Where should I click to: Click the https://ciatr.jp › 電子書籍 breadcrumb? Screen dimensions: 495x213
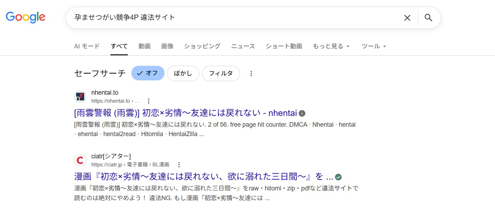(130, 165)
